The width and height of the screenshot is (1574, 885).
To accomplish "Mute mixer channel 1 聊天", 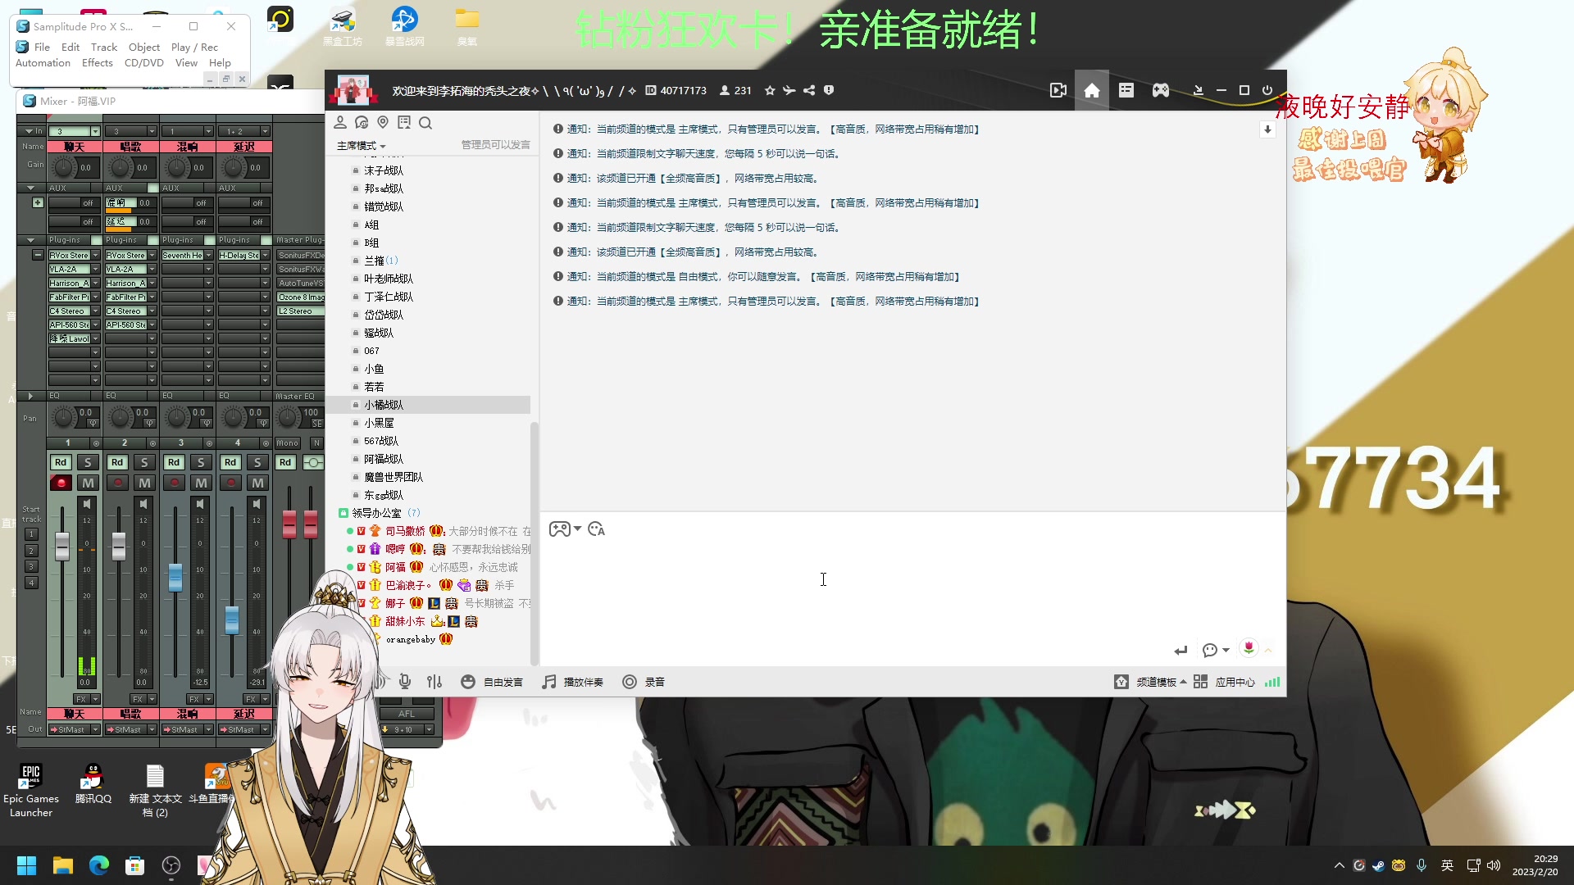I will point(88,483).
